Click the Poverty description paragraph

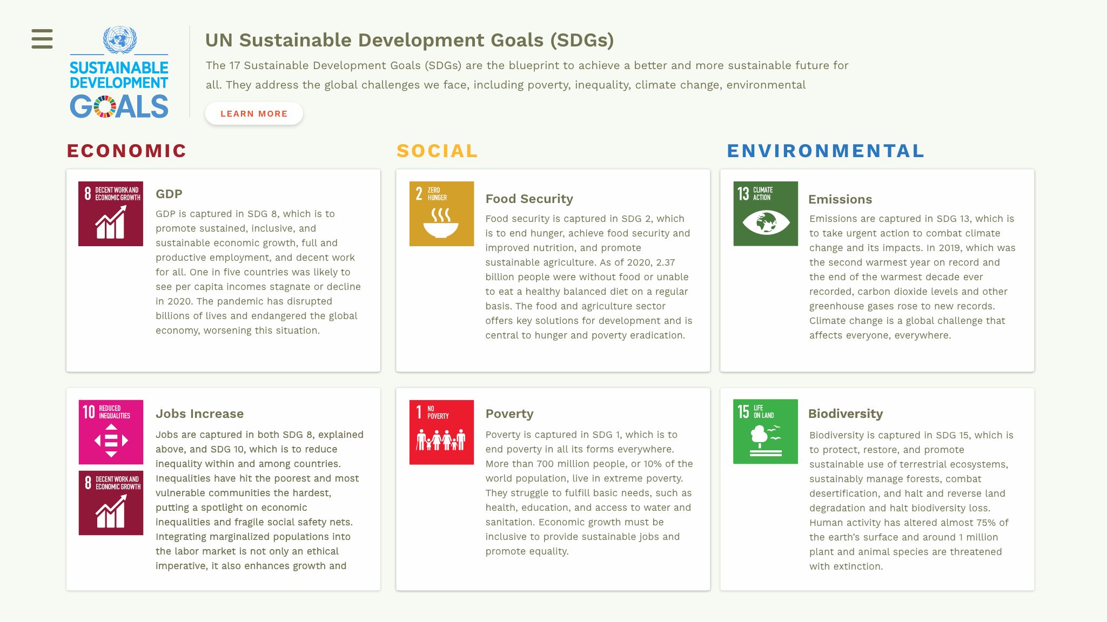coord(589,493)
